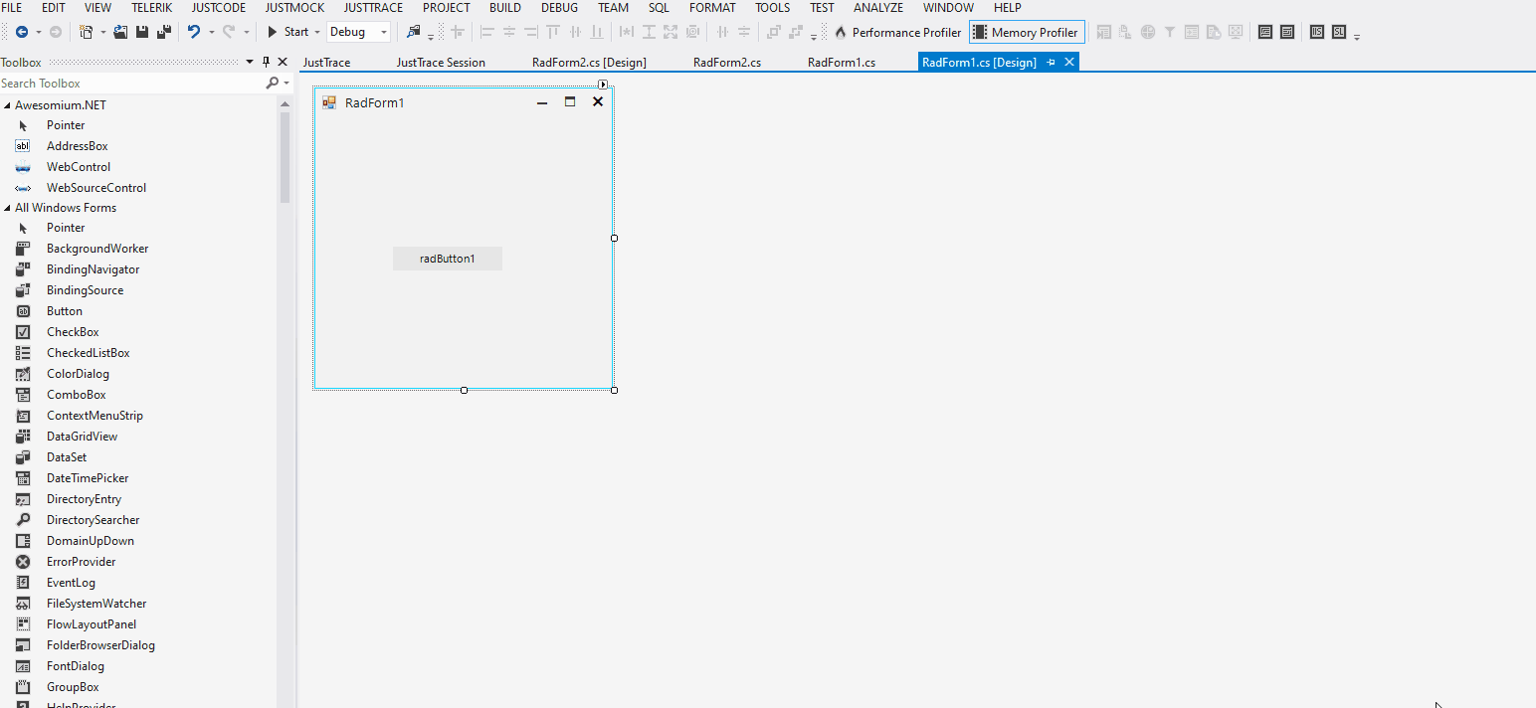Select the DateTimePicker toolbox item
The width and height of the screenshot is (1536, 708).
coord(88,478)
